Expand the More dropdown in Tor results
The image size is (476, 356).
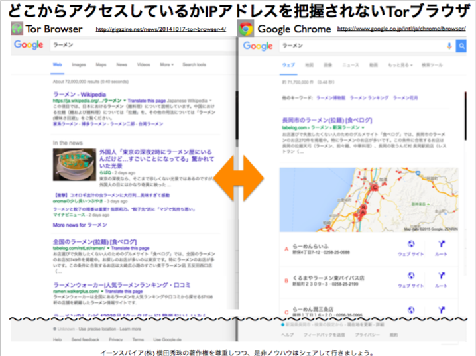(166, 65)
